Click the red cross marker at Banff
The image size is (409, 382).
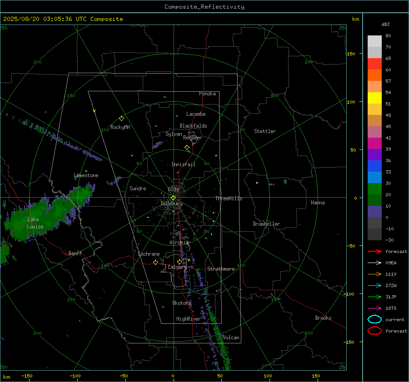(x=65, y=253)
